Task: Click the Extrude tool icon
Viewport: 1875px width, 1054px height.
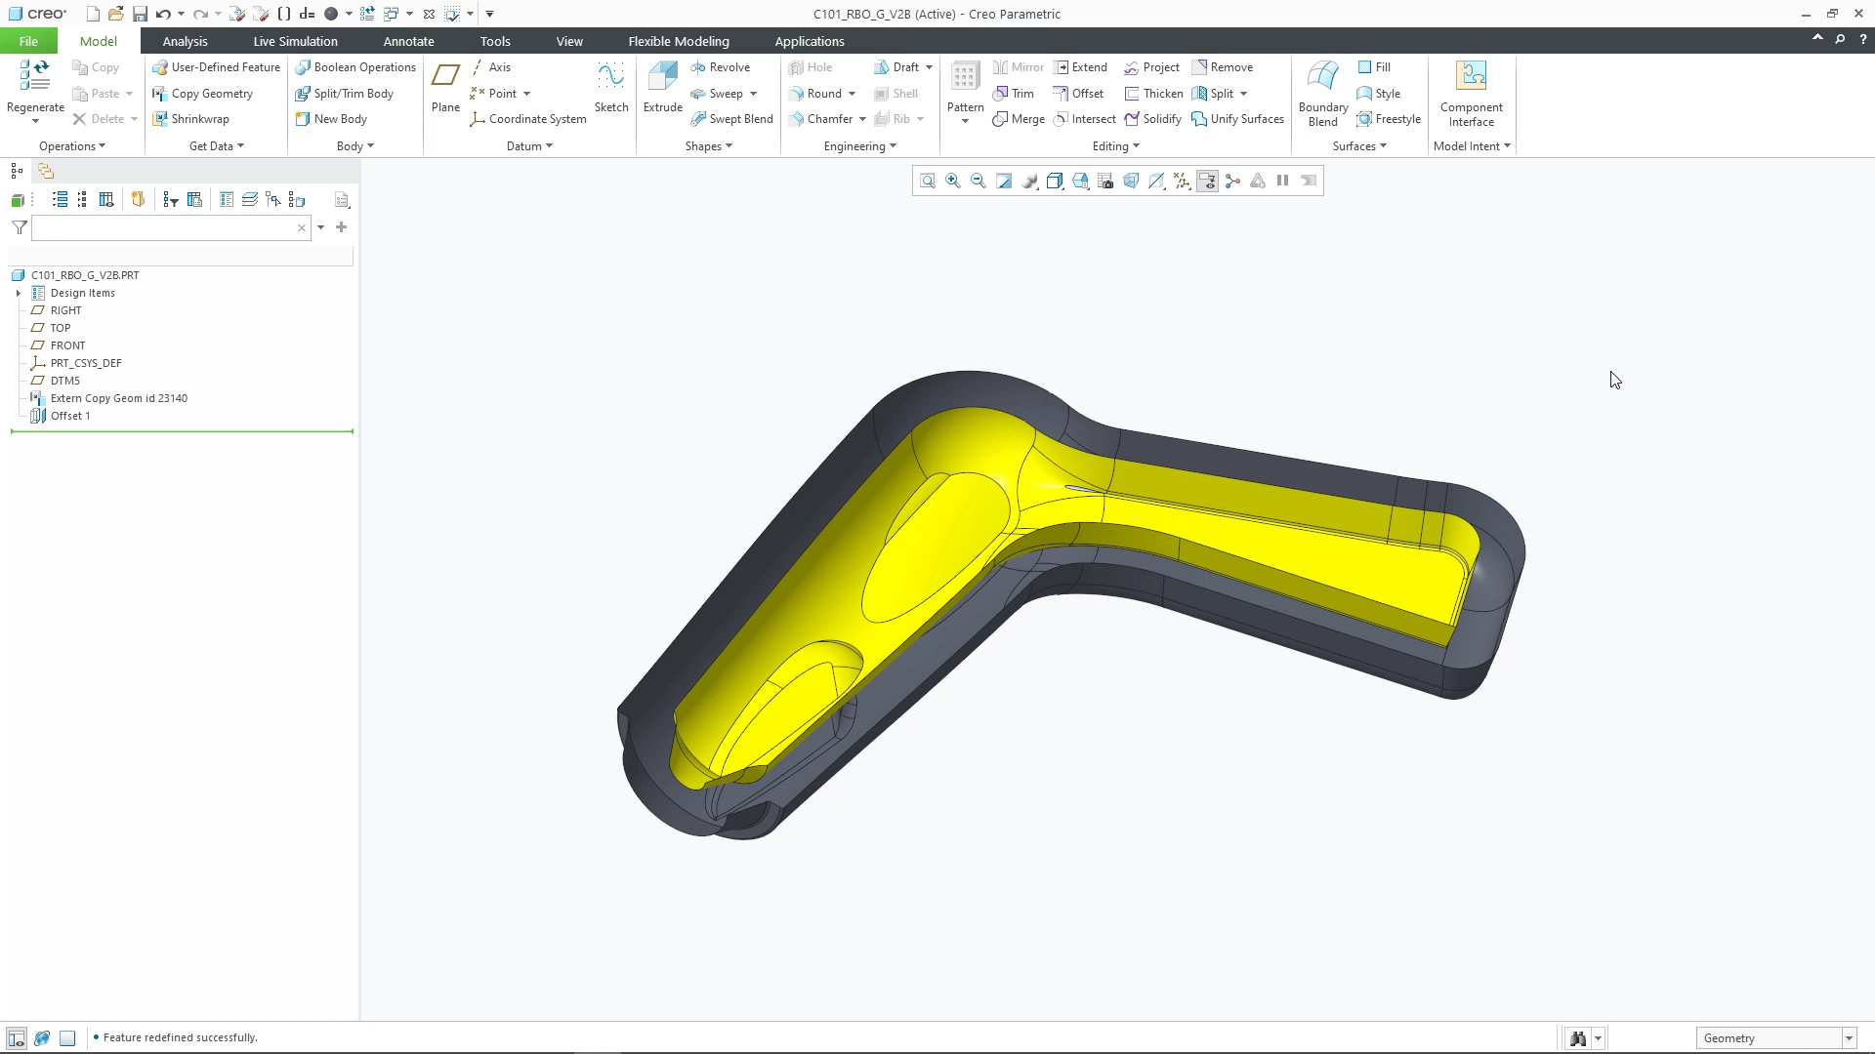Action: [x=662, y=76]
